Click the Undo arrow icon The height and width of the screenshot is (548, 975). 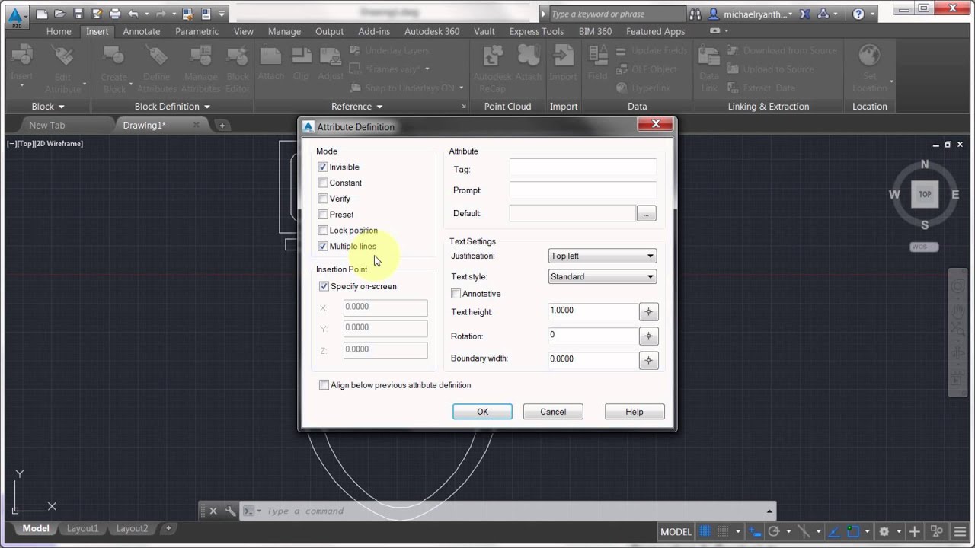point(133,14)
